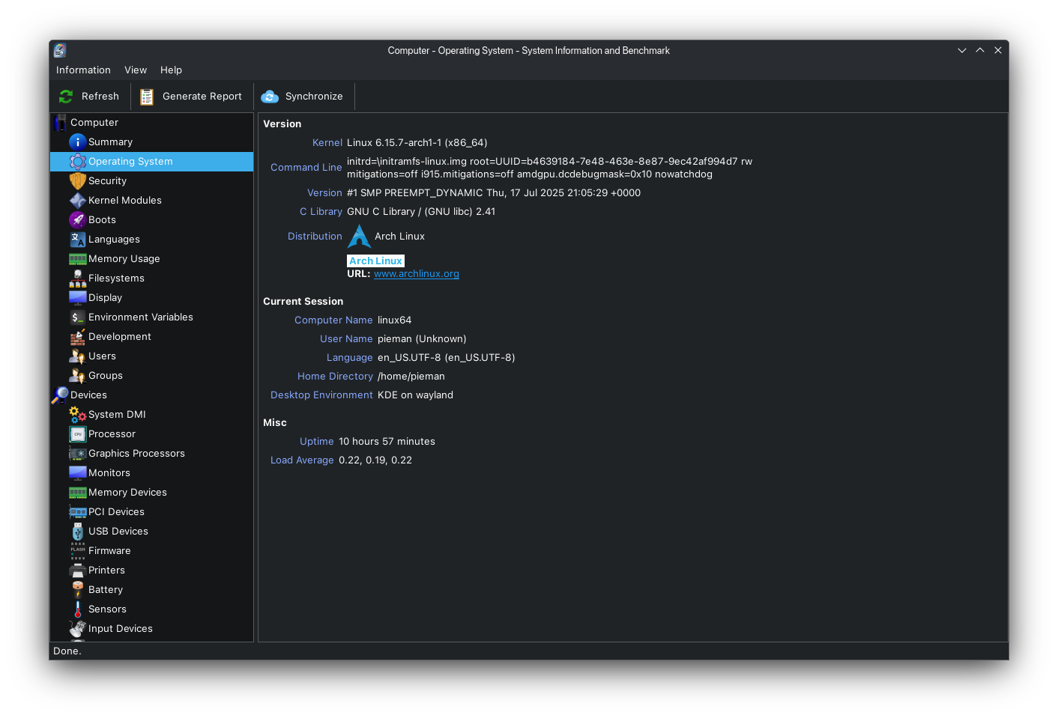This screenshot has height=718, width=1058.
Task: Open the USB Devices icon
Action: point(77,531)
